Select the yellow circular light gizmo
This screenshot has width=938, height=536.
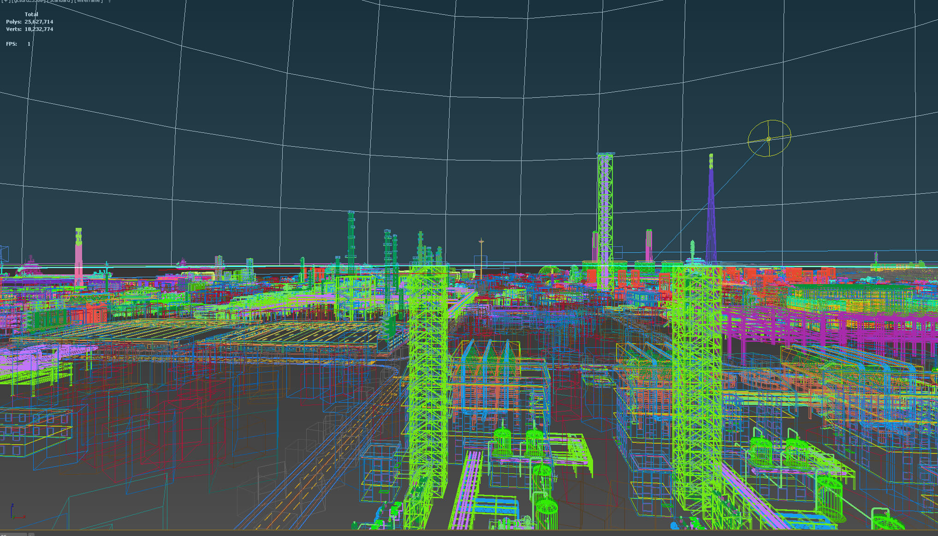pos(769,138)
